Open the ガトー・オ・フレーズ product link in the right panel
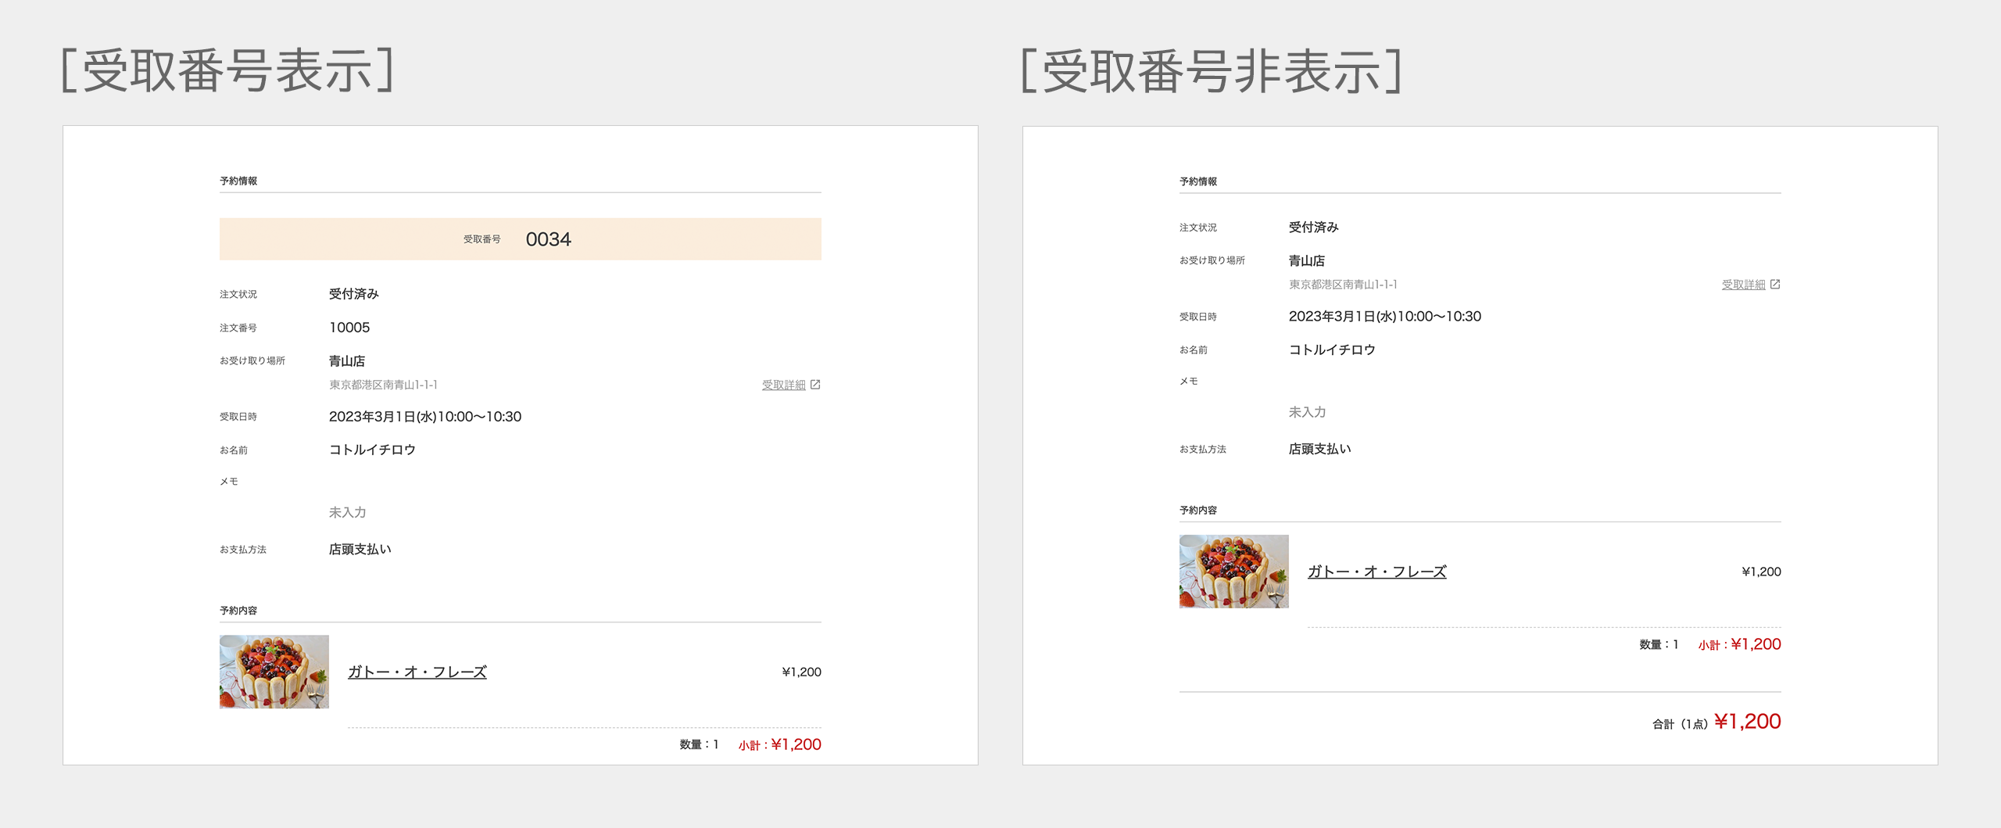Viewport: 2001px width, 828px height. point(1376,572)
